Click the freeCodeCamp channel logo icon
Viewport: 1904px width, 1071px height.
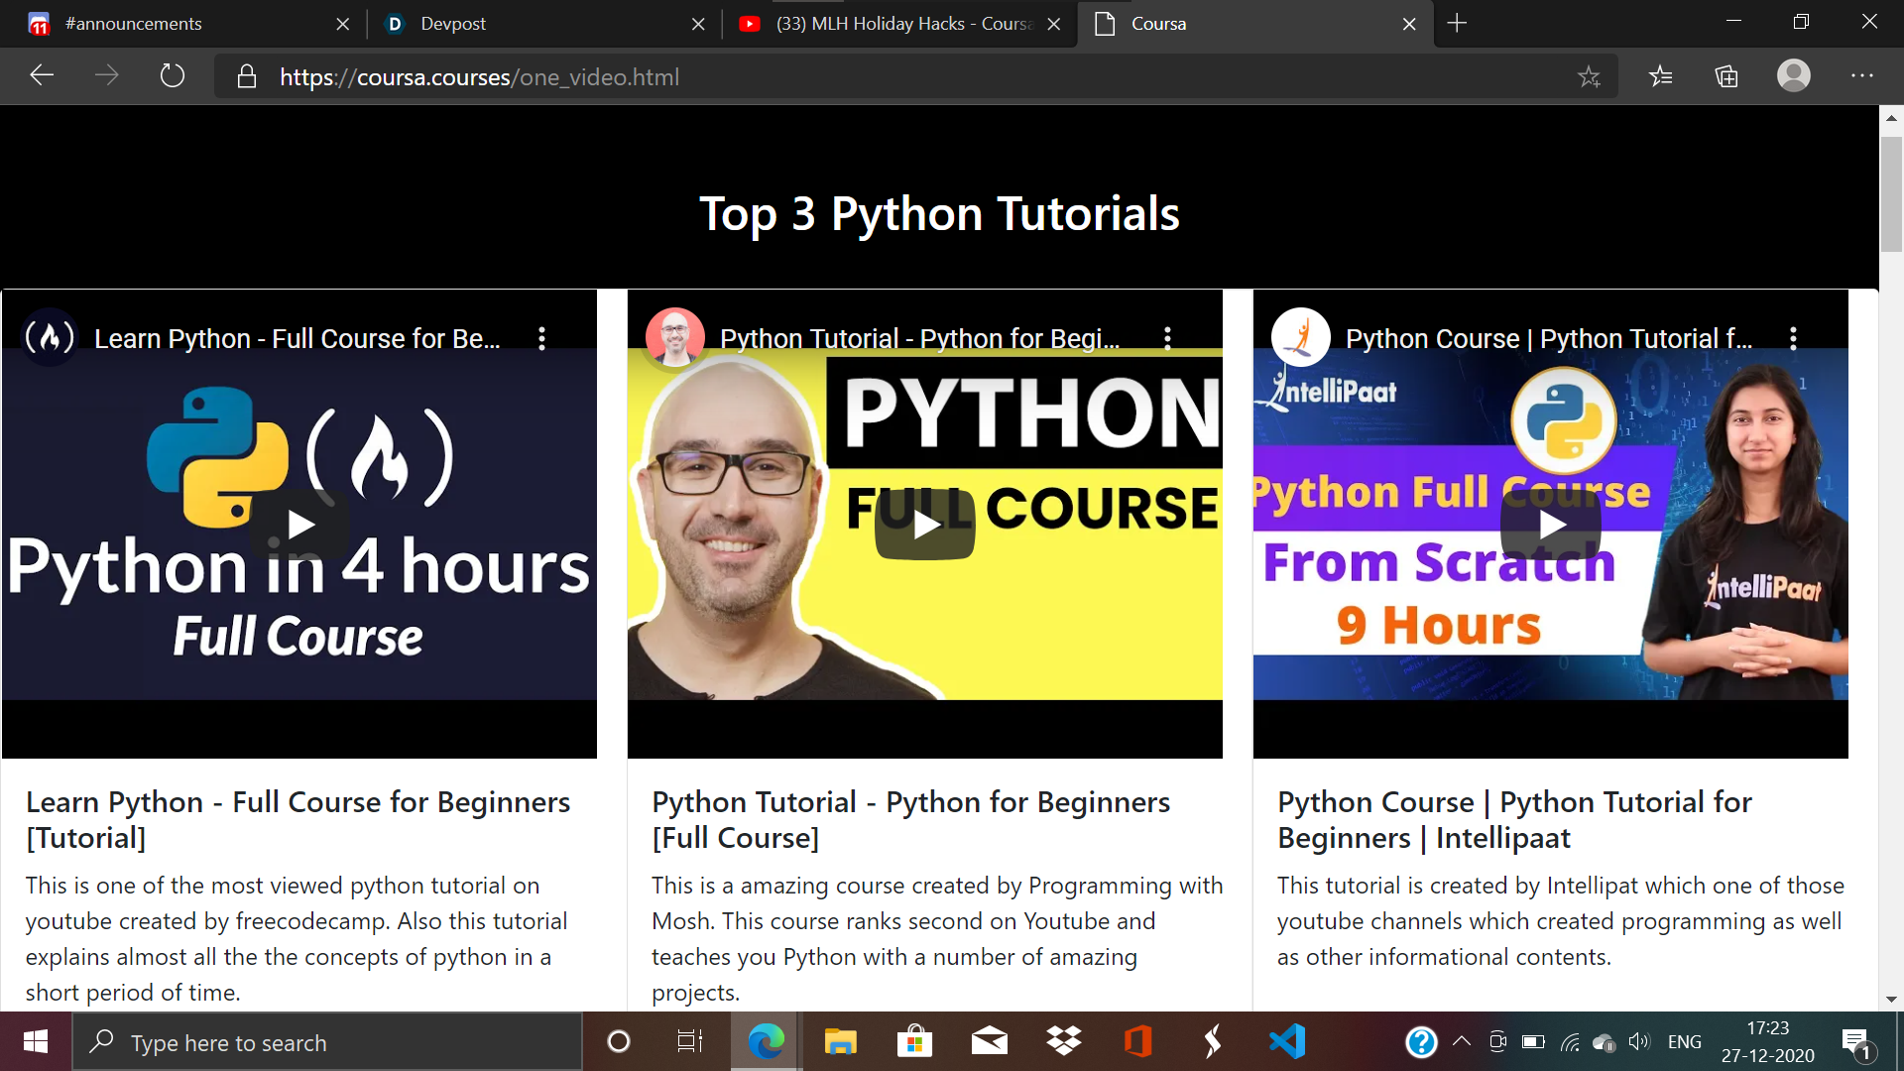[50, 338]
